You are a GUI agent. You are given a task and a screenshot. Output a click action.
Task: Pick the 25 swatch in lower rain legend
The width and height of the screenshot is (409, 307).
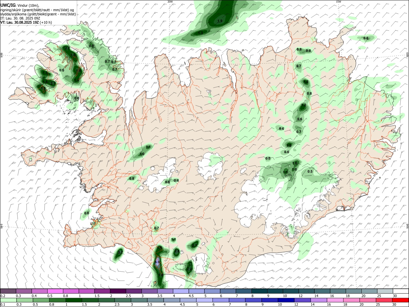coord(385,300)
